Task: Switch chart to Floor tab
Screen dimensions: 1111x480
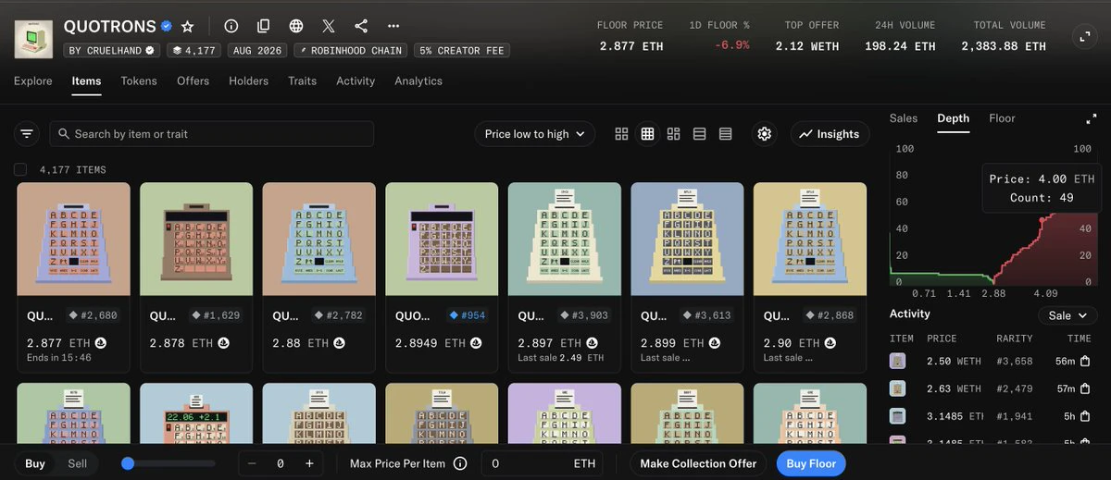Action: point(1002,118)
